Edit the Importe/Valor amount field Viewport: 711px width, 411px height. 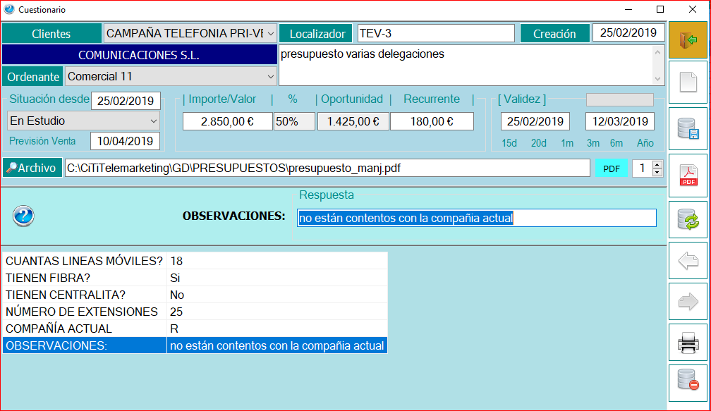pos(227,121)
